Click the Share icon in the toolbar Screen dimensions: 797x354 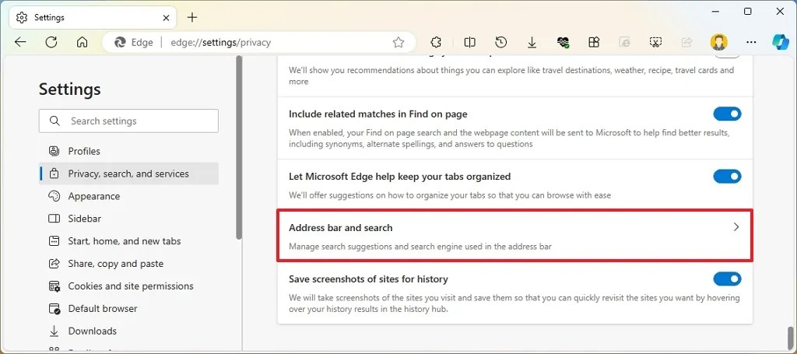coord(686,43)
